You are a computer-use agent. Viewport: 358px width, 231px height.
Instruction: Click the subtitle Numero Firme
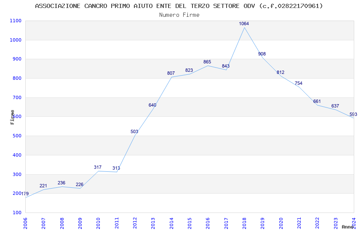pyautogui.click(x=179, y=15)
